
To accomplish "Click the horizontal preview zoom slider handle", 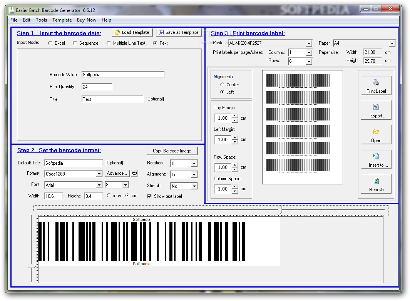I will click(281, 210).
